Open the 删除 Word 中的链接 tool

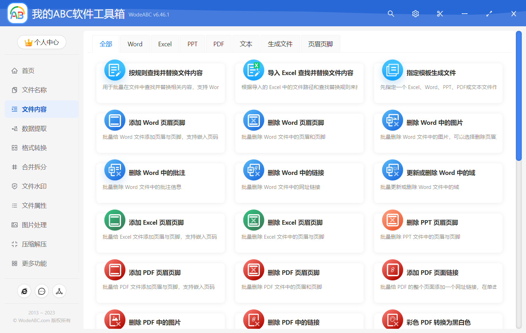tap(299, 183)
